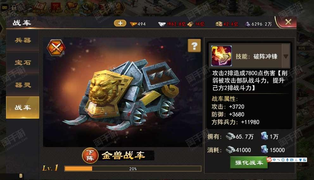The image size is (314, 180).
Task: Open the Sogou skin shirt menu
Action: point(300,160)
